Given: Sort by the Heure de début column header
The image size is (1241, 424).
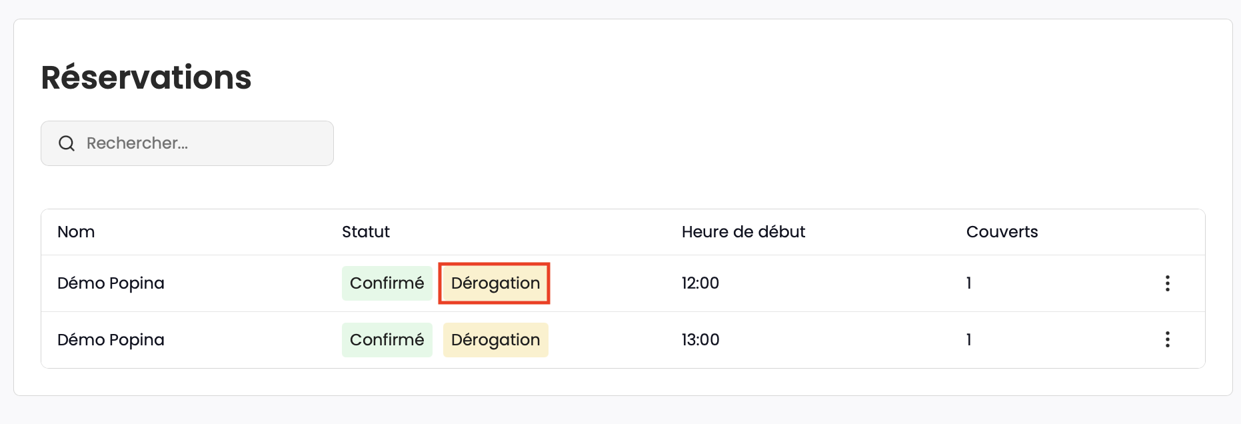Looking at the screenshot, I should (x=743, y=232).
